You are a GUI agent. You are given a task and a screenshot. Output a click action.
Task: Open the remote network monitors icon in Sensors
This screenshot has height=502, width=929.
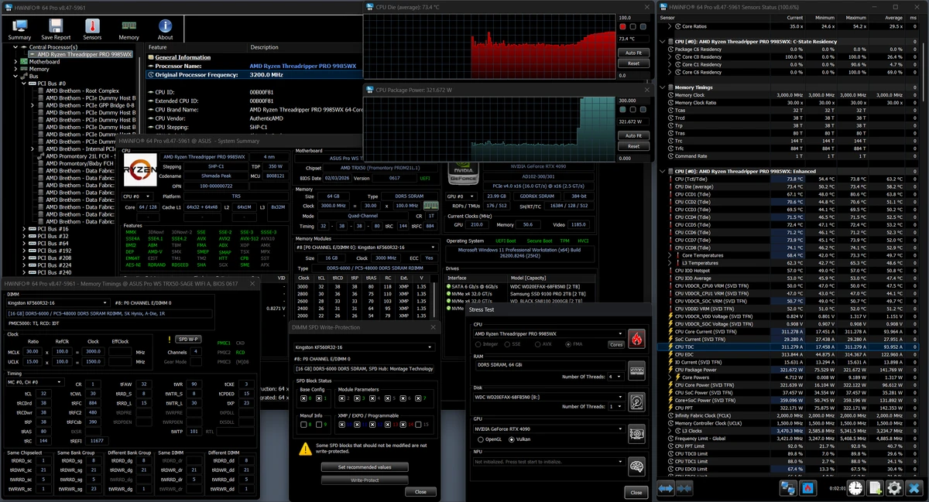pyautogui.click(x=788, y=488)
